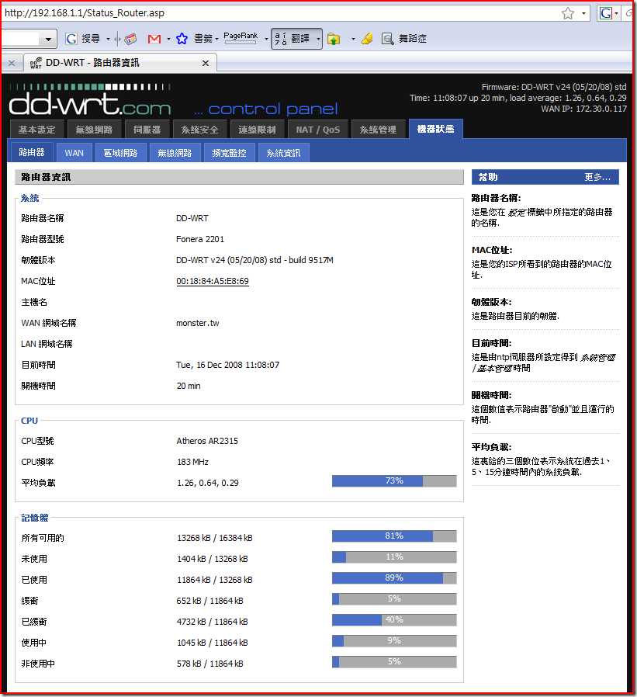Click the 13268 kB / 16384 kB value
Viewport: 637px width, 697px height.
coord(215,538)
